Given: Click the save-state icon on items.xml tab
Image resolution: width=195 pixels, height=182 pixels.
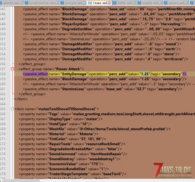Looking at the screenshot, I should 90,3.
